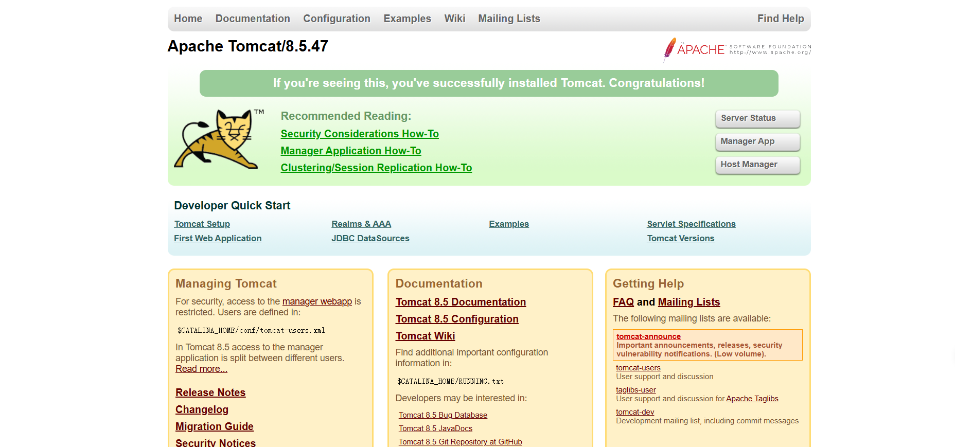Go to Home in navigation bar

188,19
